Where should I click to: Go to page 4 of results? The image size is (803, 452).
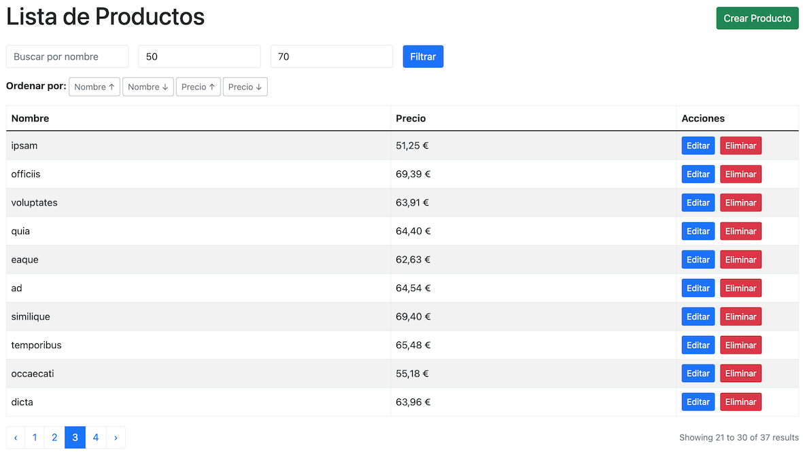95,437
